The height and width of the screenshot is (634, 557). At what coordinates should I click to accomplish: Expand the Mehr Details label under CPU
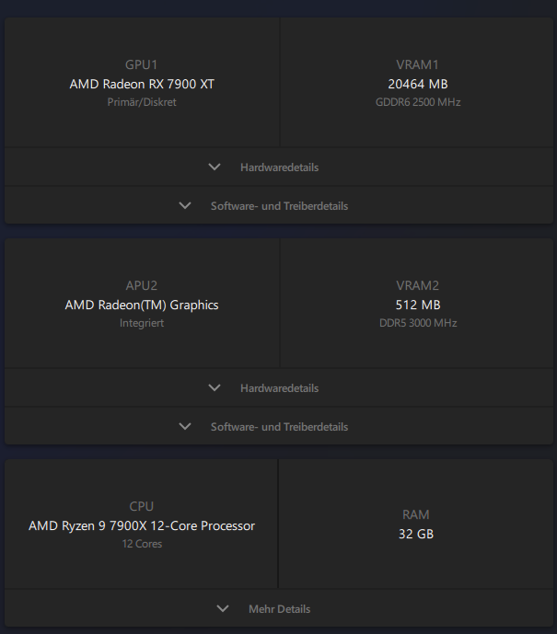279,609
